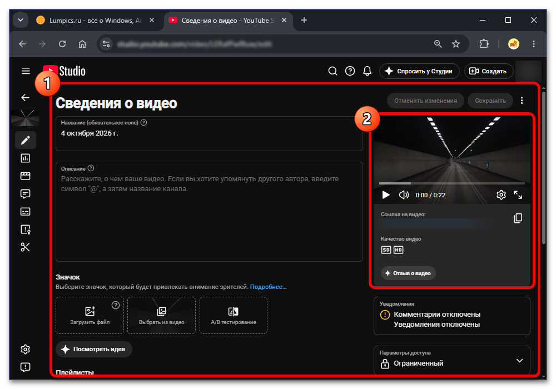This screenshot has width=556, height=389.
Task: Open three-dot options next to Сохранить
Action: [x=522, y=101]
